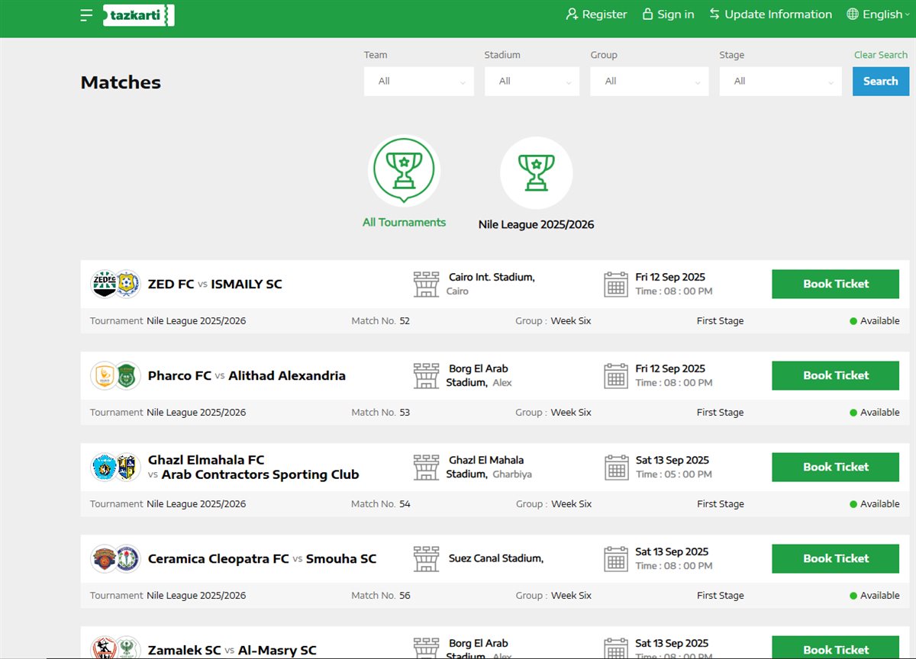
Task: Click stadium icon in Pharco FC match row
Action: pyautogui.click(x=427, y=375)
